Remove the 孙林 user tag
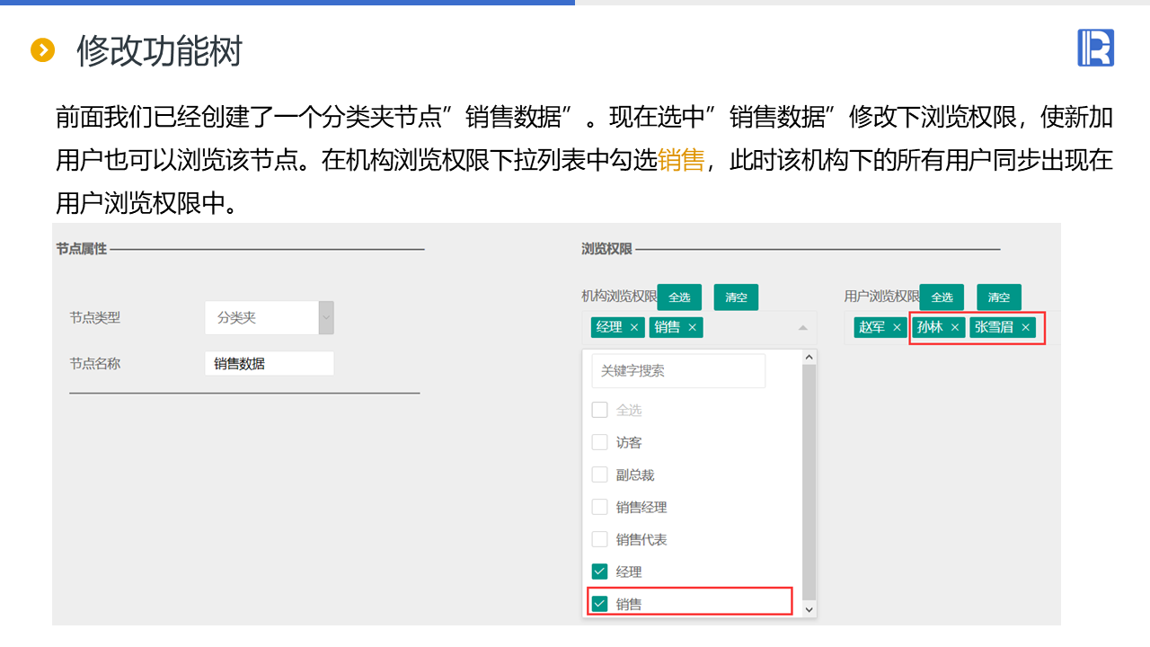This screenshot has width=1150, height=647. click(955, 328)
